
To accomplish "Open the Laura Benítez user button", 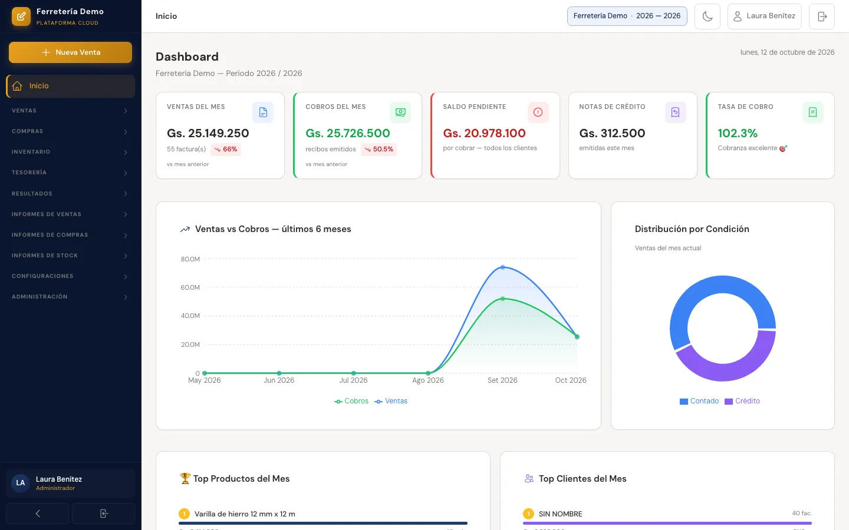I will pos(765,16).
